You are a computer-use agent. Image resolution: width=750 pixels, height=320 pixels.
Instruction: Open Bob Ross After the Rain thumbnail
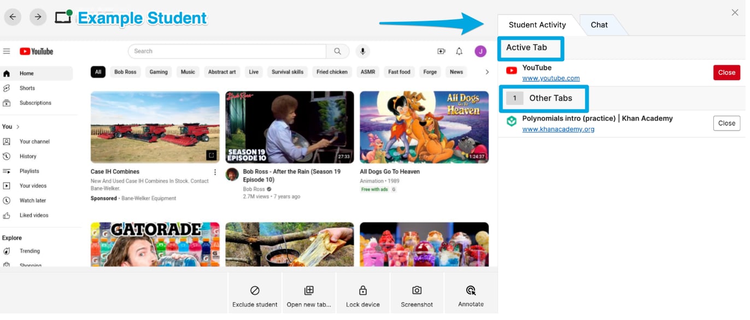[x=290, y=127]
